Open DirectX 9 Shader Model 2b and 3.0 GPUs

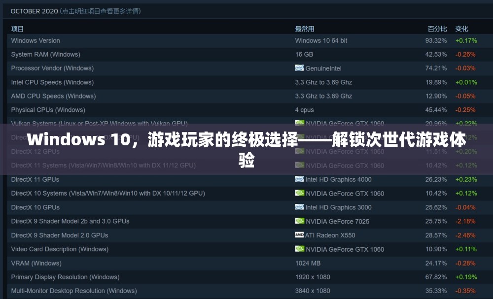(70, 221)
